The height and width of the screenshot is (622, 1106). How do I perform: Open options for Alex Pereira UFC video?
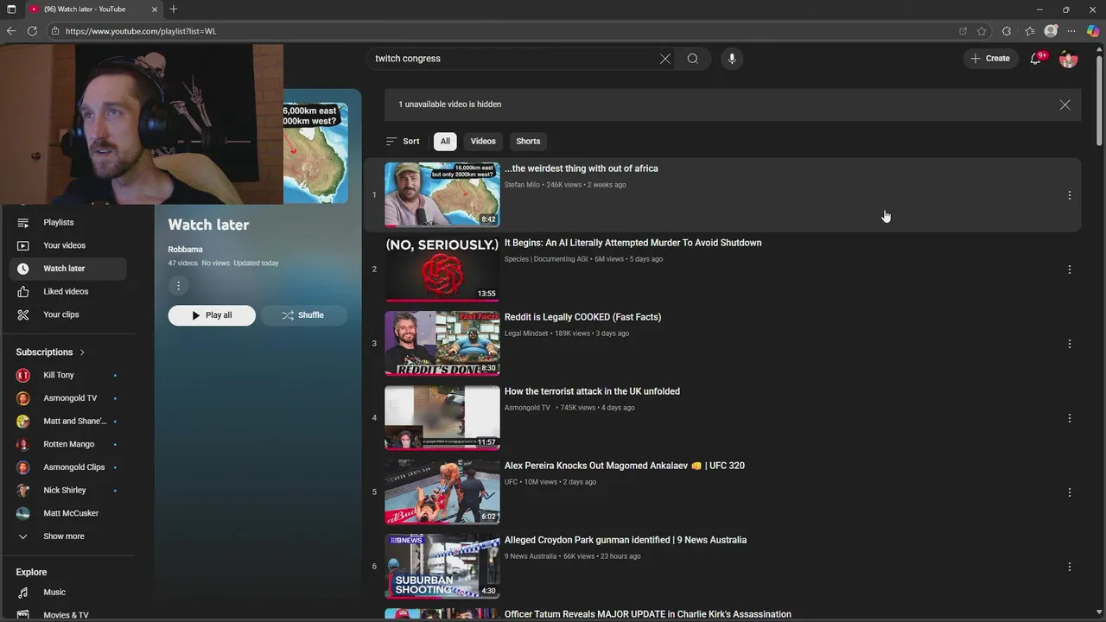1069,492
